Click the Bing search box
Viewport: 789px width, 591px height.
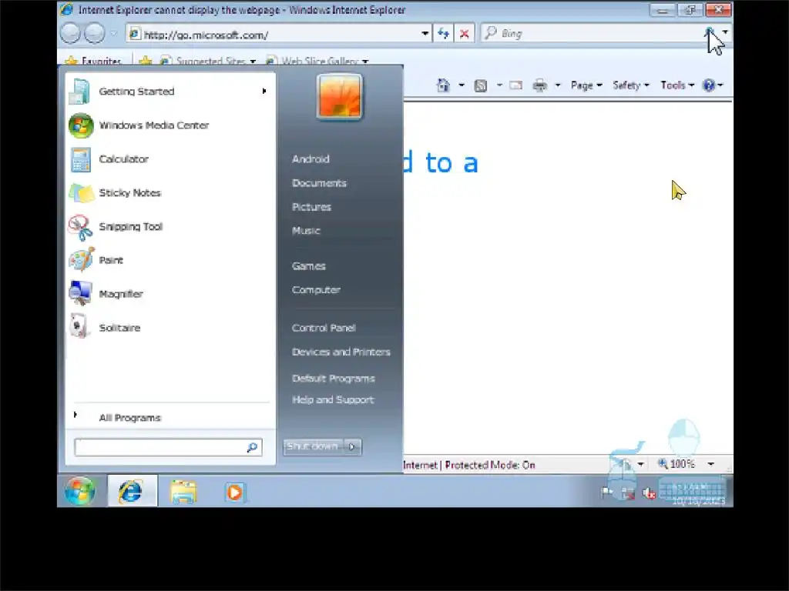[591, 34]
